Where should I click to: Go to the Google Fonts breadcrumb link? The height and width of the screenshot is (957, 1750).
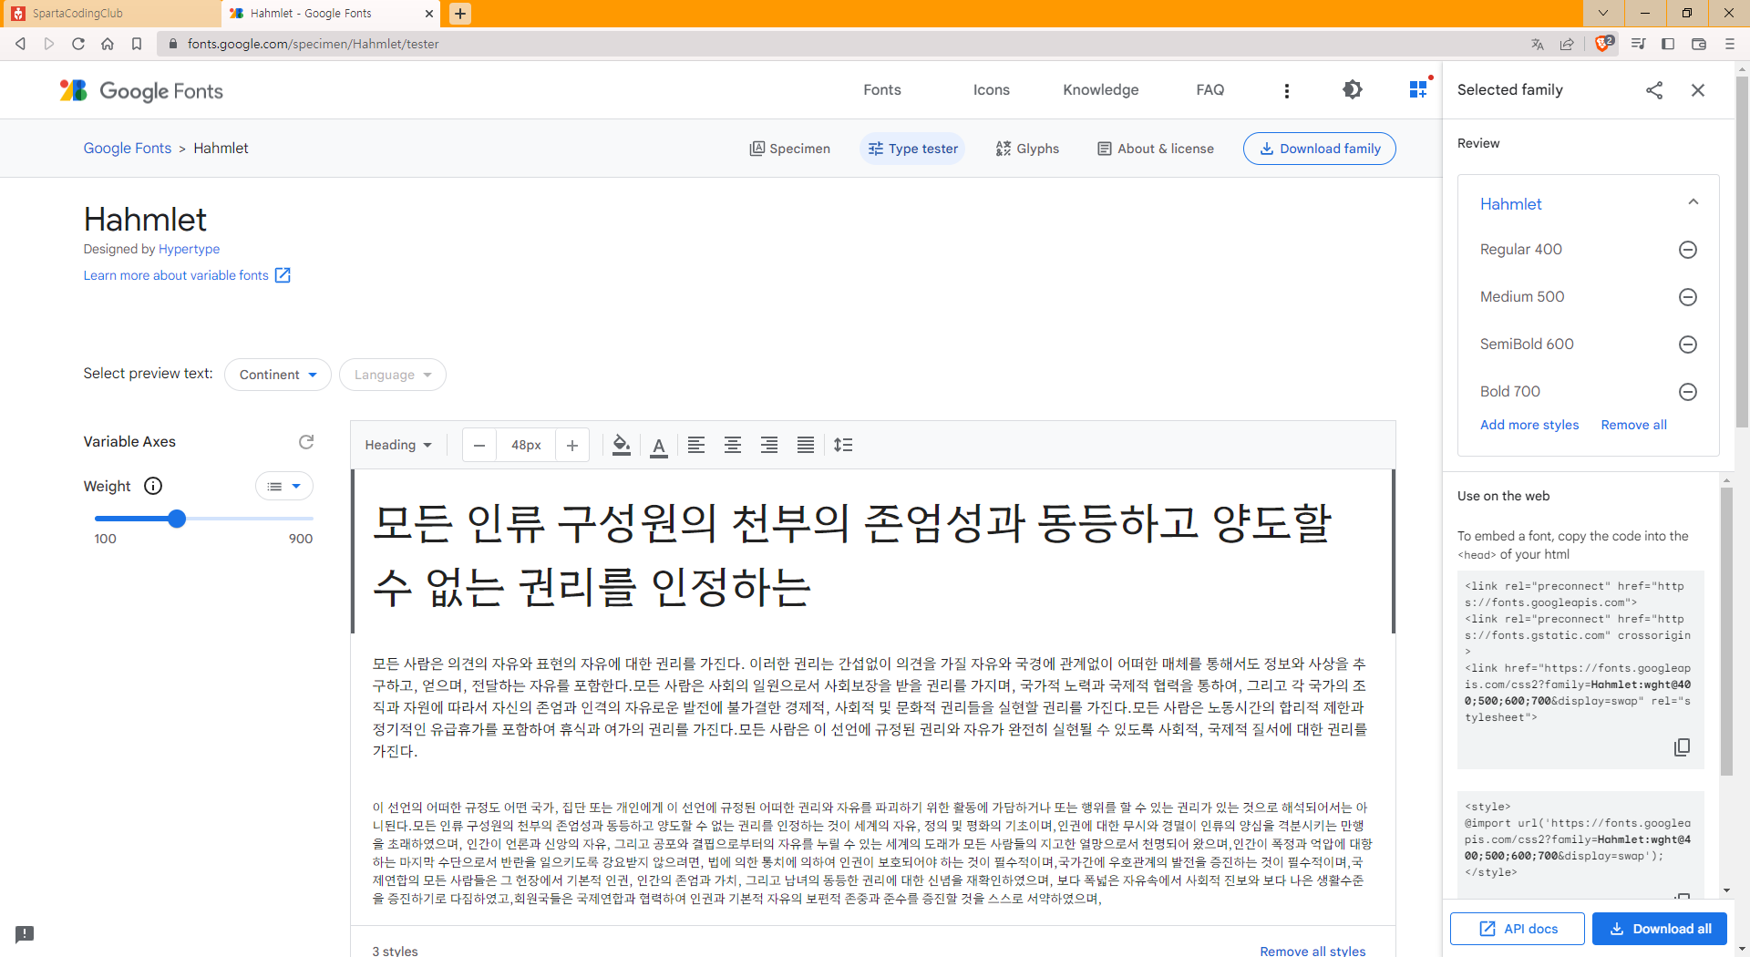click(128, 149)
